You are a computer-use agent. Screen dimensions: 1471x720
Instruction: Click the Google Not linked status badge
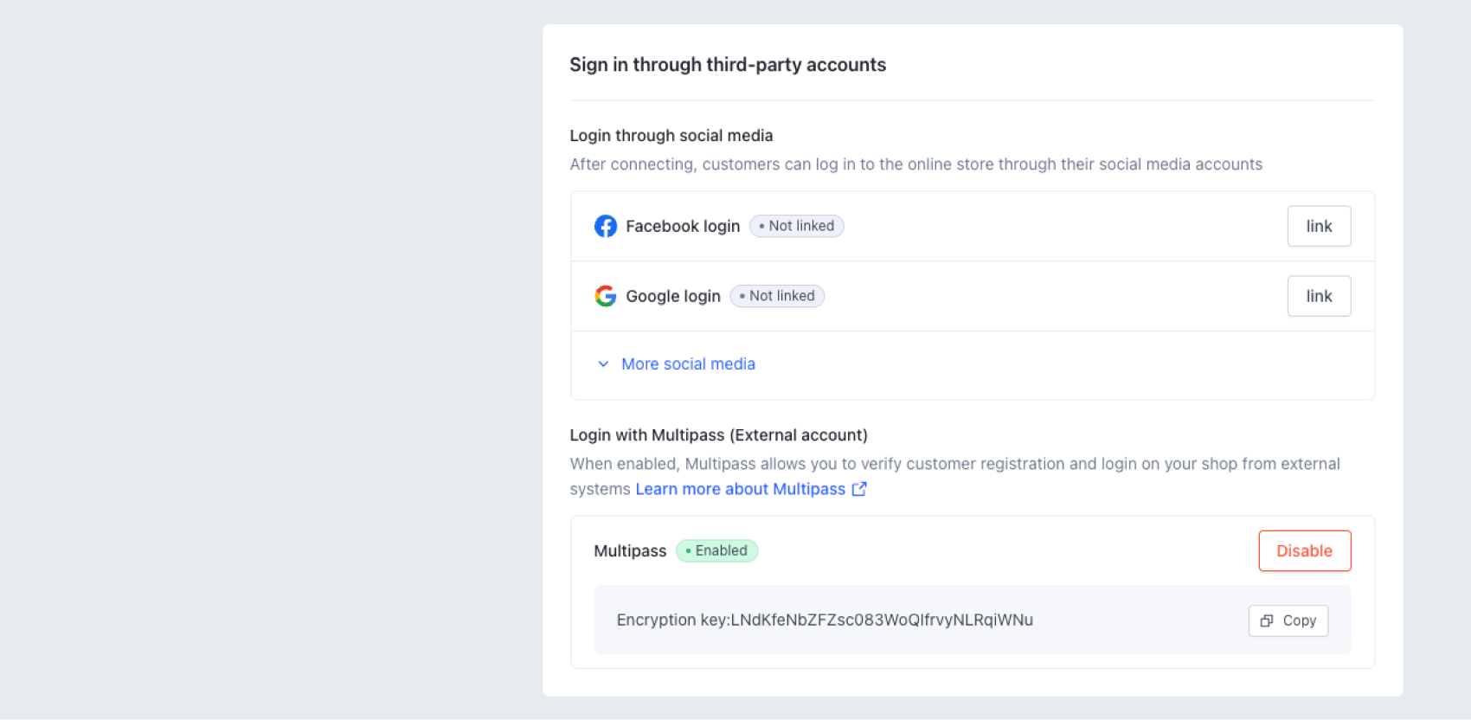tap(777, 296)
